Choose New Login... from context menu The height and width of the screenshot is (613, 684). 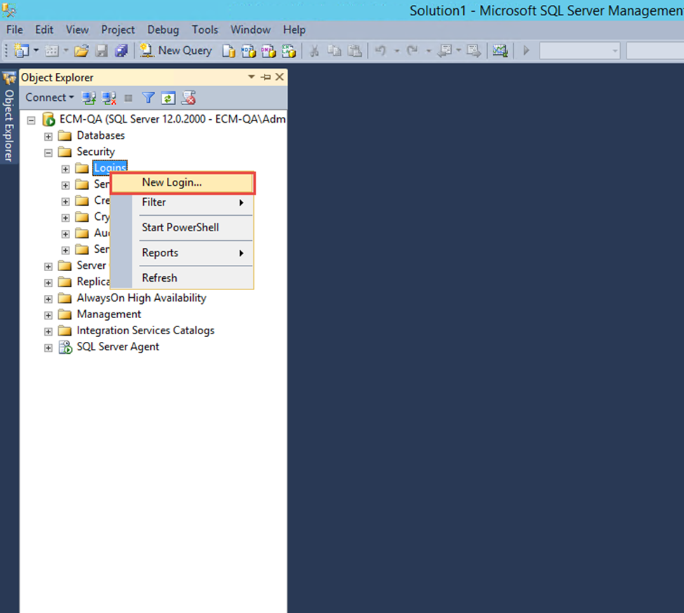pyautogui.click(x=172, y=183)
